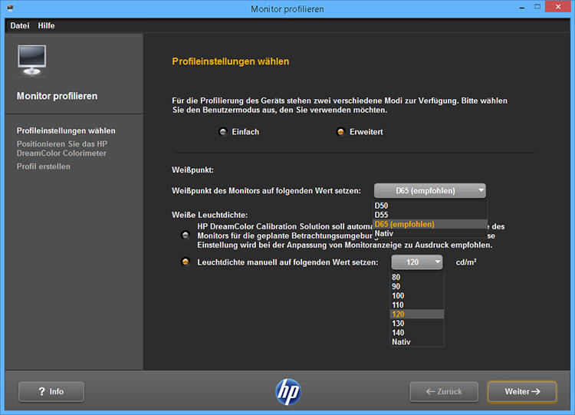Select 100 in luminance list
The image size is (575, 415).
point(417,295)
